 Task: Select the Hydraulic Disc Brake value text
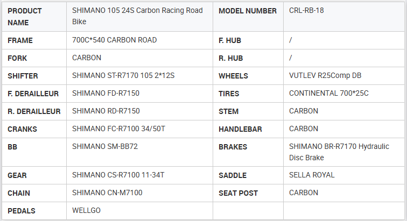339,152
